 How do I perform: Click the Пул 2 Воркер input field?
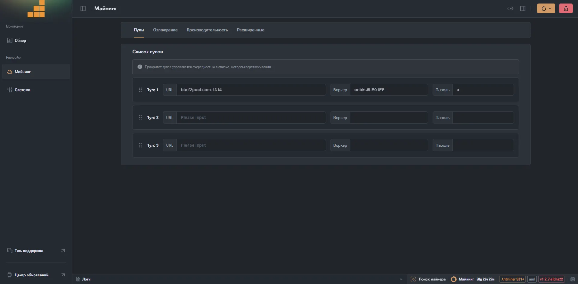[389, 118]
